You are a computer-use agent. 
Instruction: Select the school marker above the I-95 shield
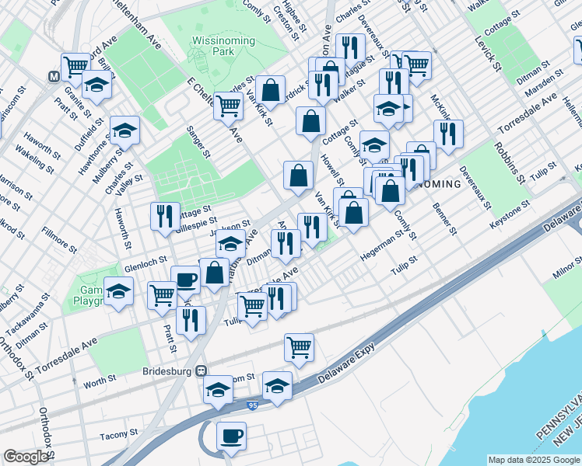tap(277, 387)
